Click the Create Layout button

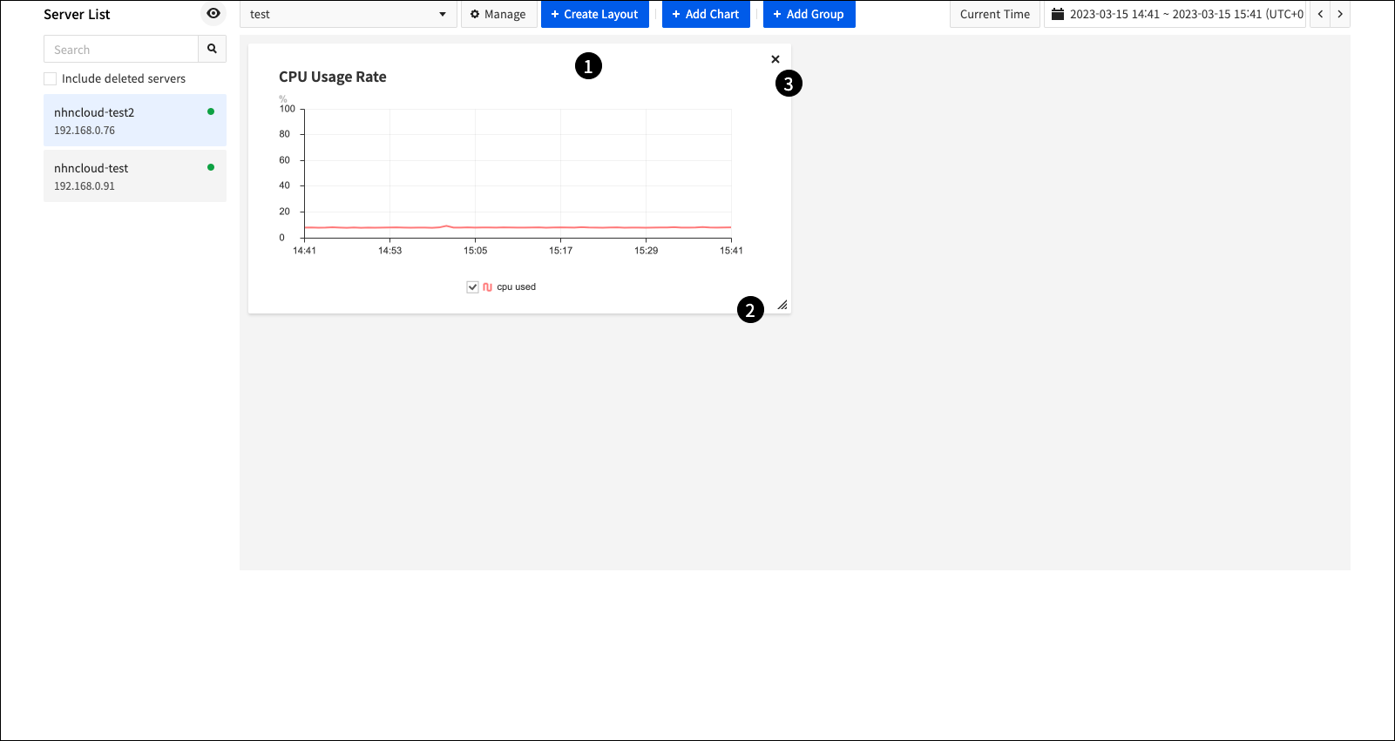coord(594,14)
